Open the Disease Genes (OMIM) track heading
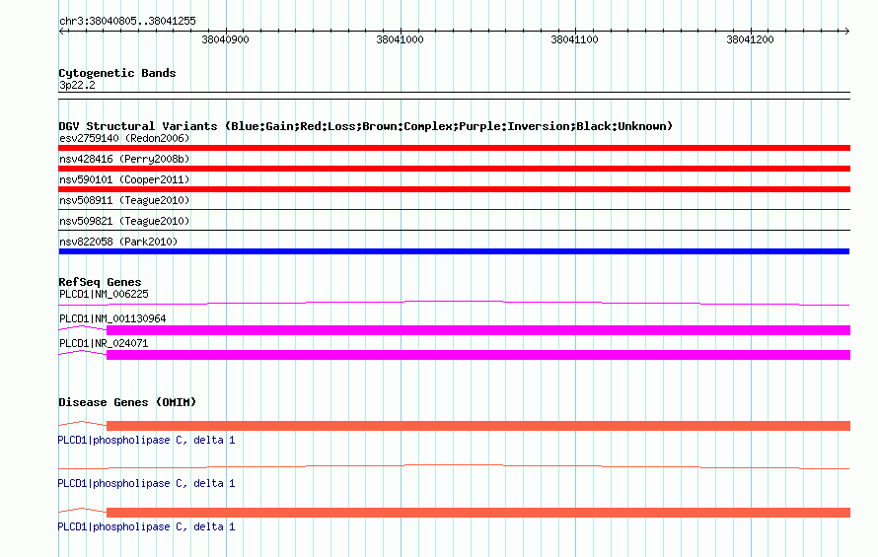The image size is (878, 557). 127,402
